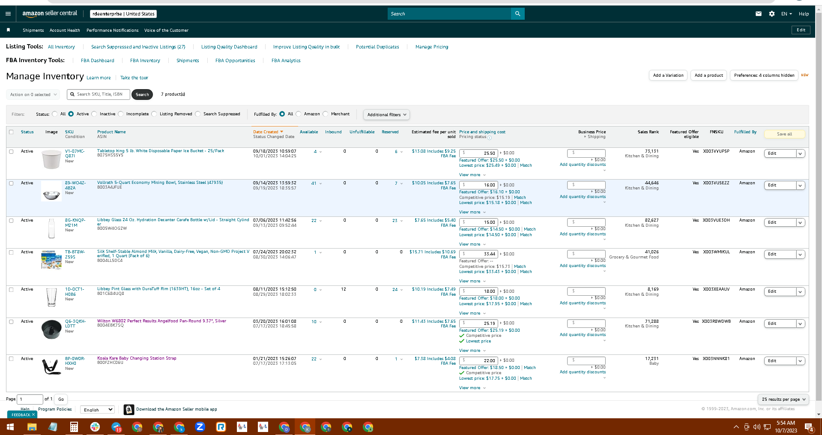
Task: Open Voice of the Customer menu item
Action: point(166,30)
